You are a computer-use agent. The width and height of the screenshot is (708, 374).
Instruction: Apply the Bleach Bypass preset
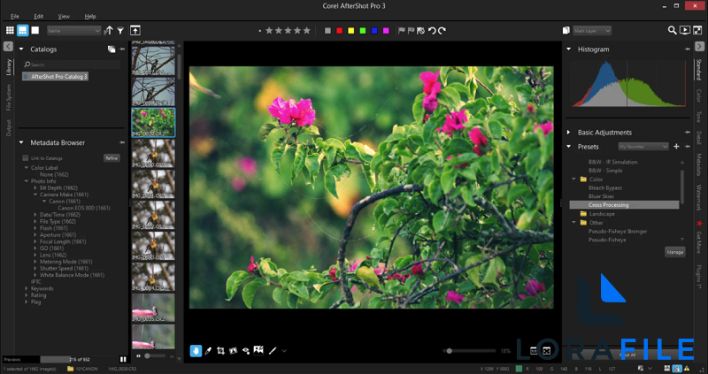coord(605,187)
